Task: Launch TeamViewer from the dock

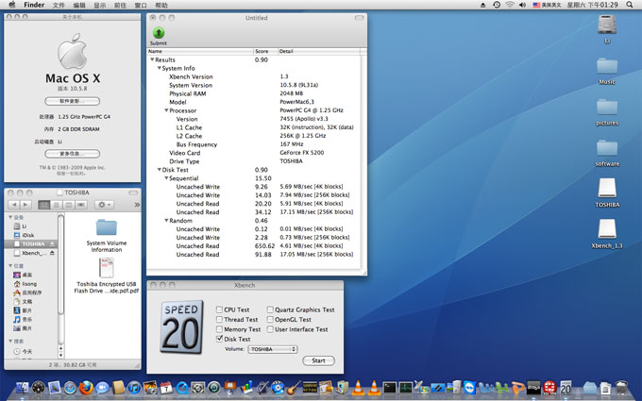Action: pos(469,387)
